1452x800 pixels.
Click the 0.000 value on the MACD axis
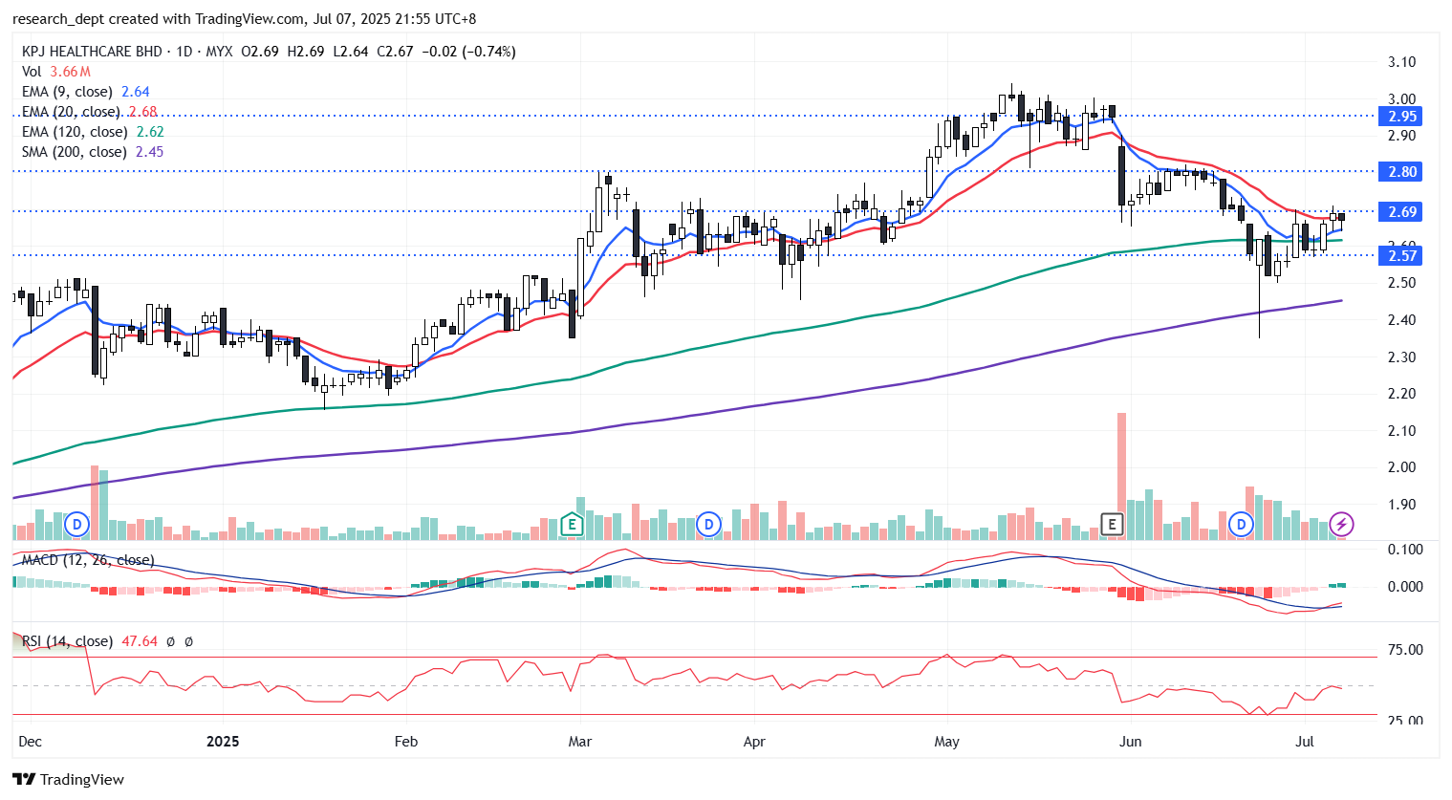[1405, 587]
